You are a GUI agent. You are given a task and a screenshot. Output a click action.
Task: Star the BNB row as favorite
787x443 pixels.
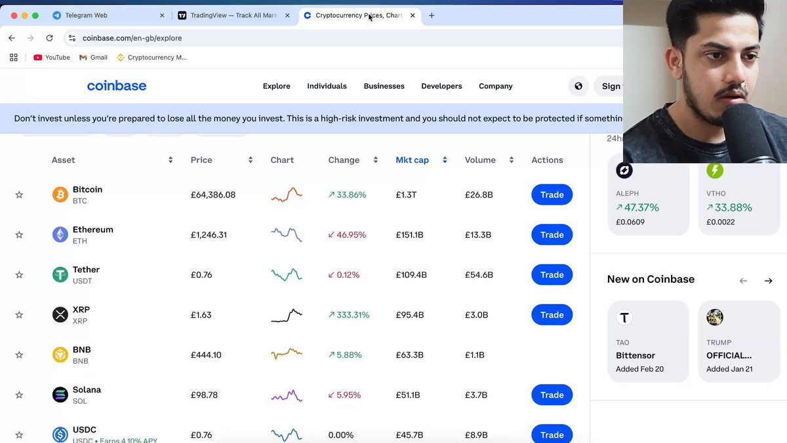[19, 355]
